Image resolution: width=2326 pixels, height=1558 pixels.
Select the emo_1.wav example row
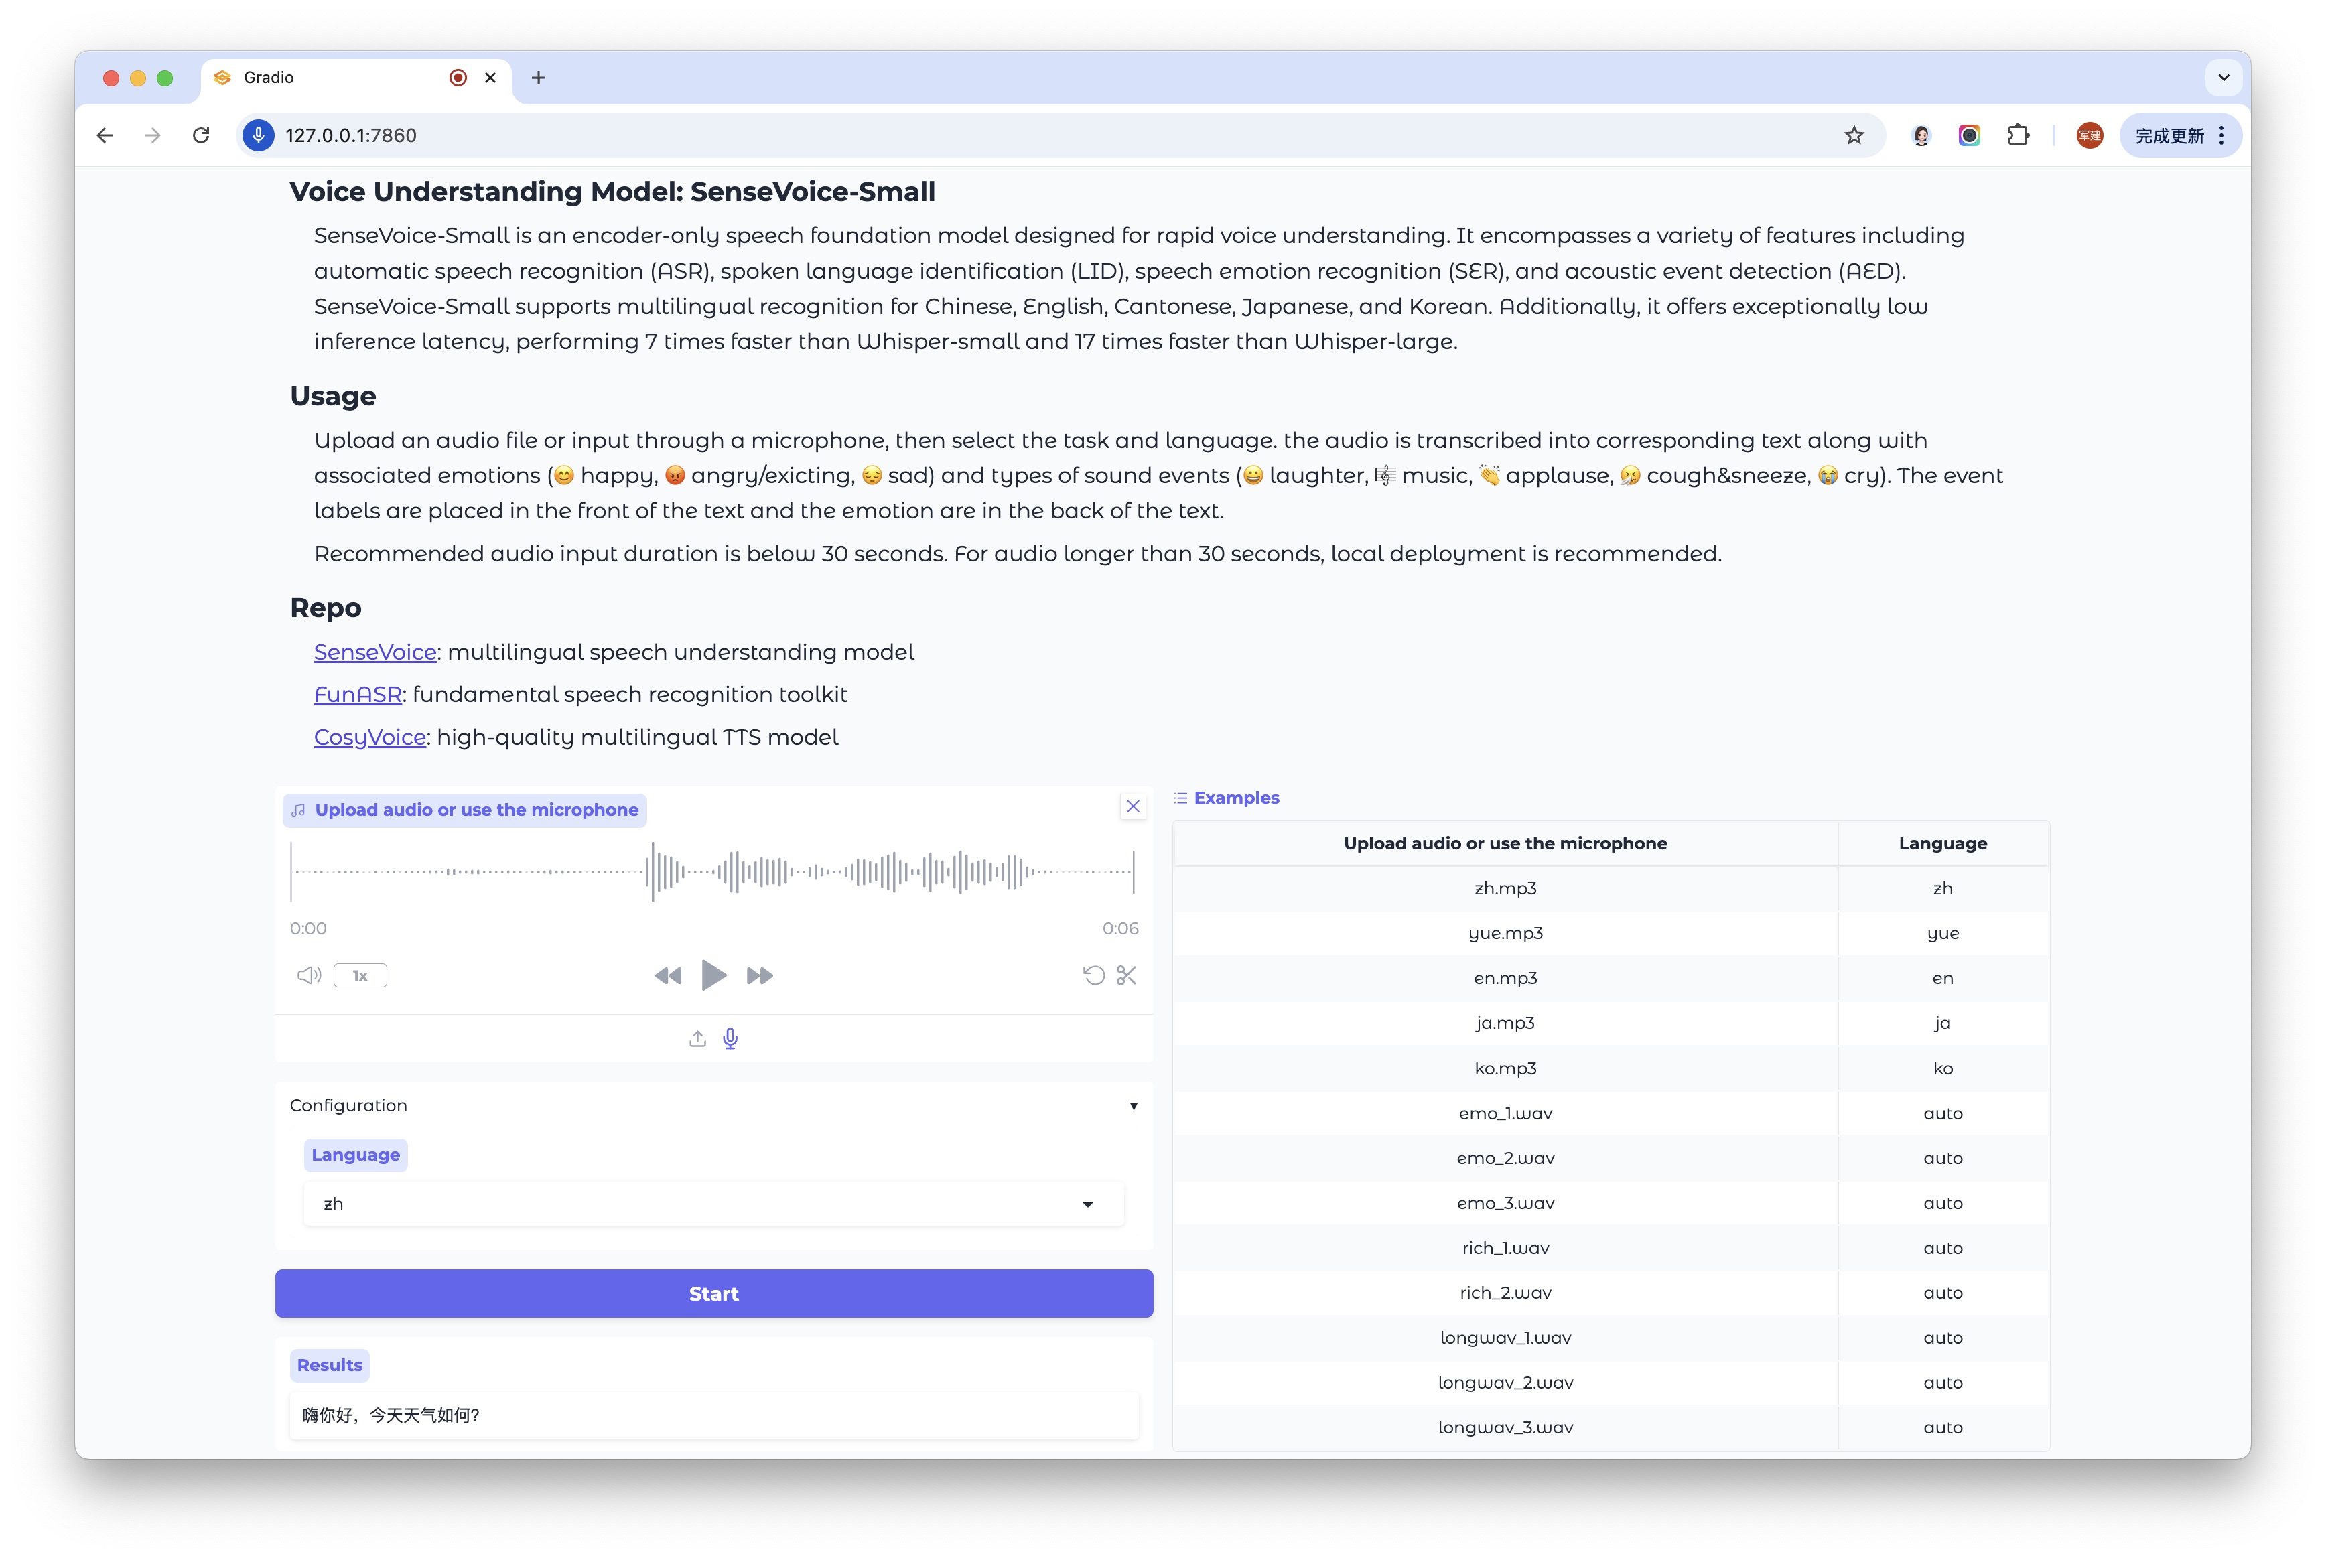click(x=1504, y=1113)
